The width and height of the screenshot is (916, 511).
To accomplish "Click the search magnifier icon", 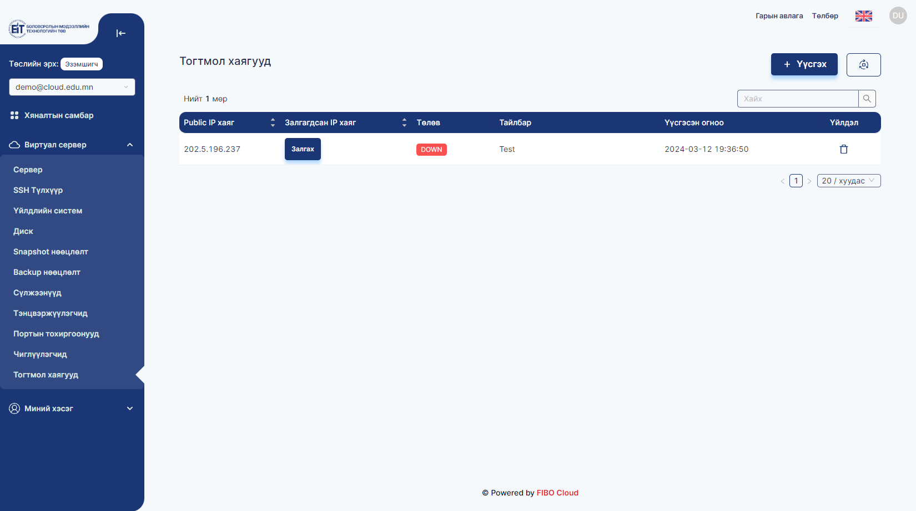I will 867,99.
